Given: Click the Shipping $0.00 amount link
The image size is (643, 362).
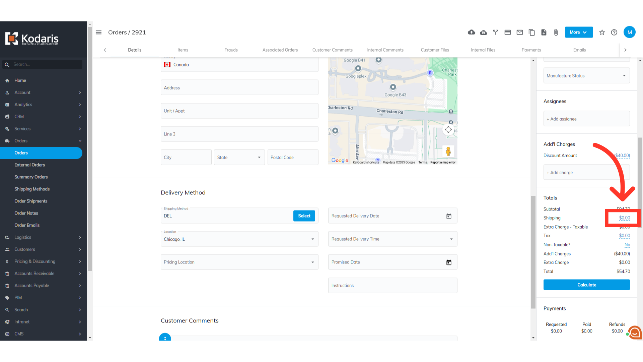Looking at the screenshot, I should [624, 218].
